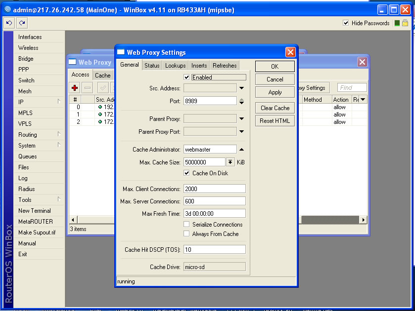This screenshot has height=311, width=415.
Task: Decrease the Port value with down arrow
Action: [x=242, y=103]
